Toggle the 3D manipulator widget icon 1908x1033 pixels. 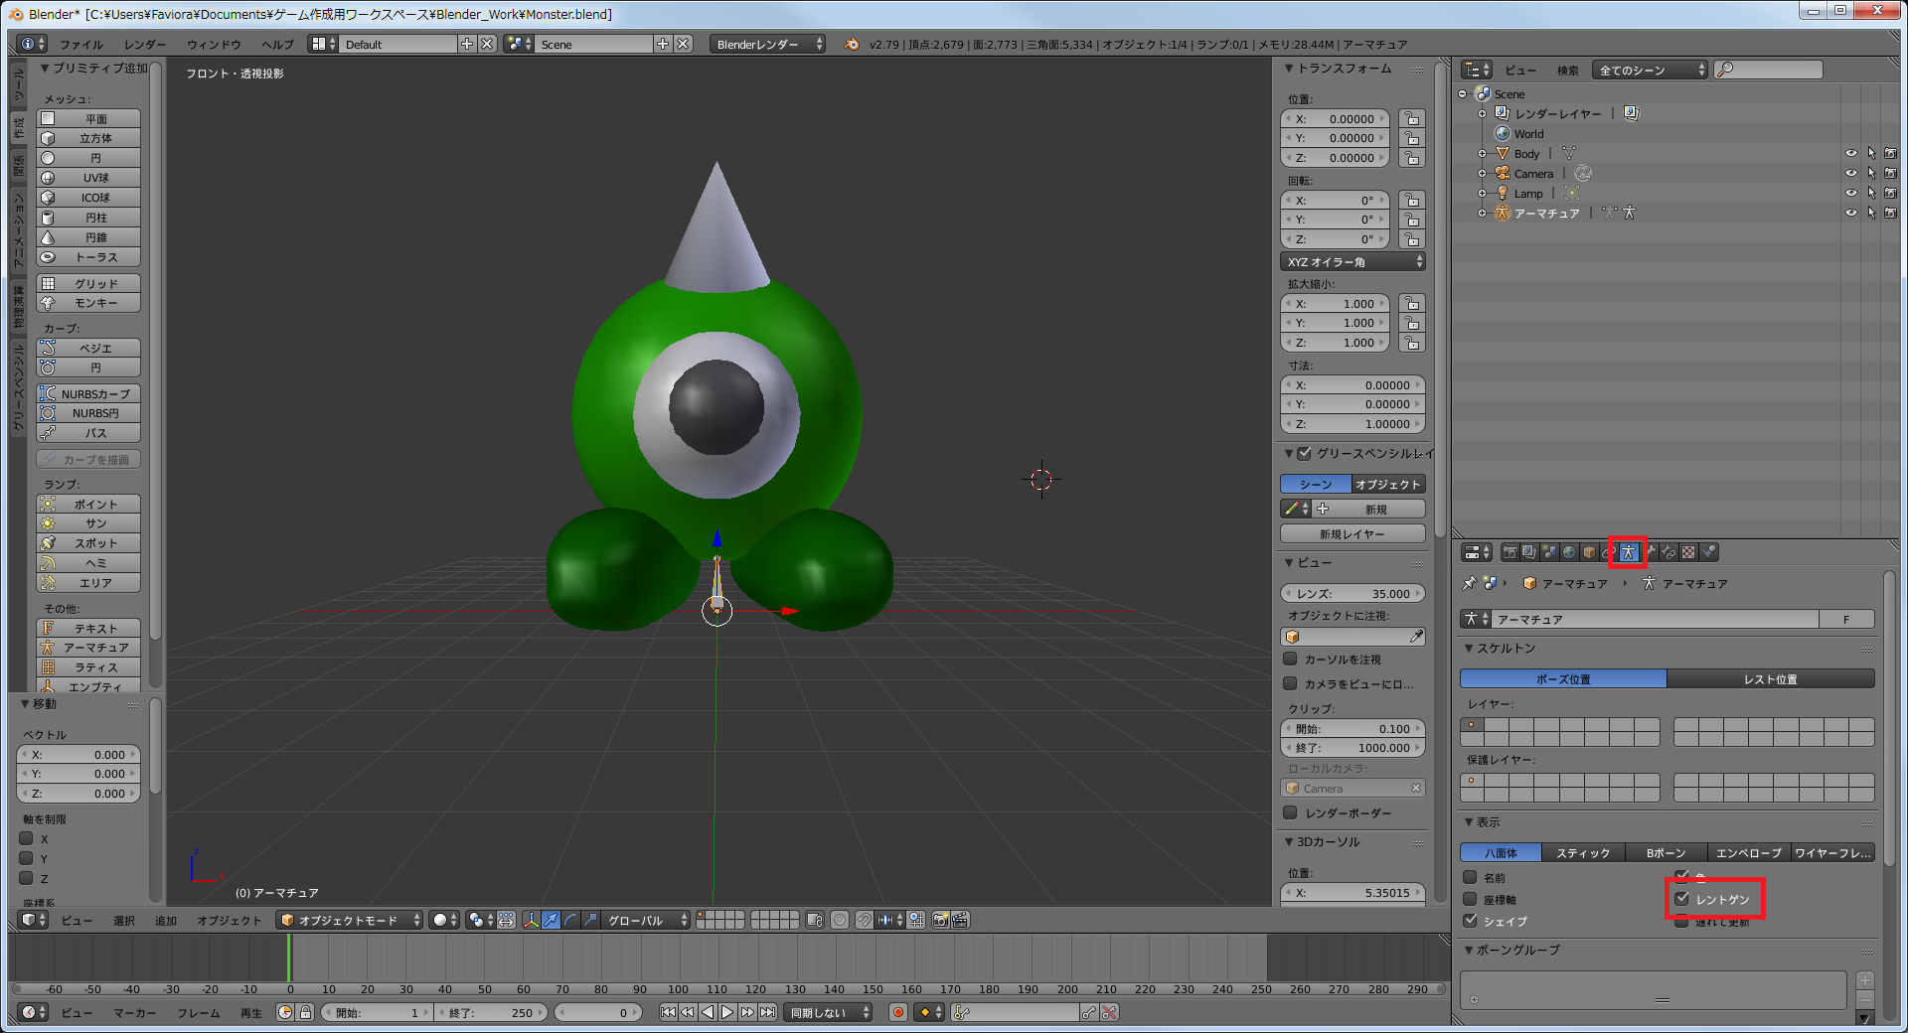point(531,920)
